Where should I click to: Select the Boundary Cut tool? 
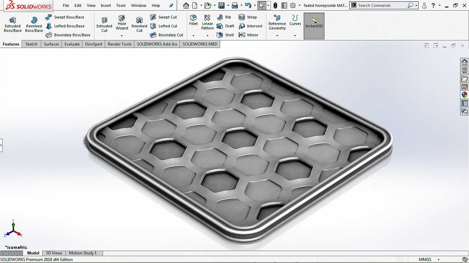click(167, 35)
